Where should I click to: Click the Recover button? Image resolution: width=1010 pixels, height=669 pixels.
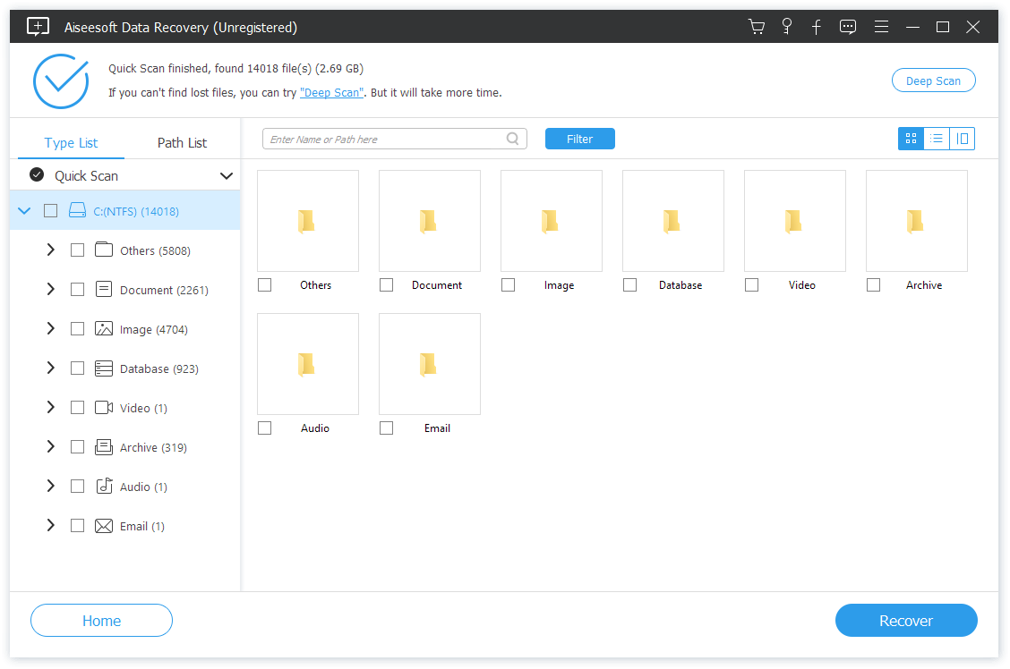(906, 621)
